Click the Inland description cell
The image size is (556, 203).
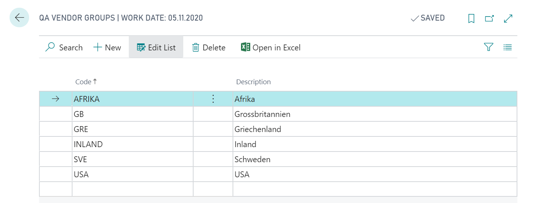[375, 144]
